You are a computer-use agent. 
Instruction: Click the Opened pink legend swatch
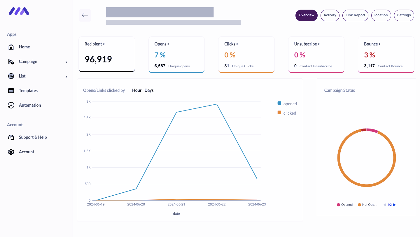coord(339,205)
